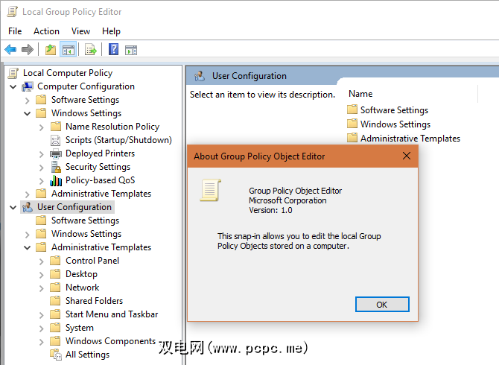499x365 pixels.
Task: Toggle Show/Hide Action Pane toolbar icon
Action: pos(131,50)
